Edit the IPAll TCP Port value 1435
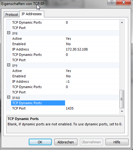Screen dimensions: 133x150 92,108
